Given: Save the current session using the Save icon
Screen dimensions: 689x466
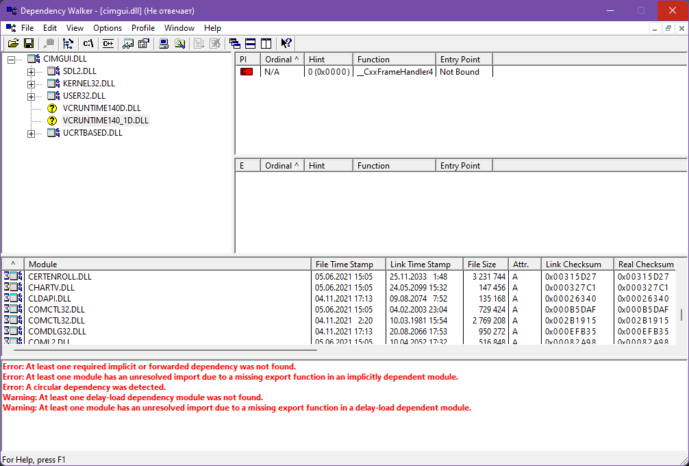Looking at the screenshot, I should (28, 43).
